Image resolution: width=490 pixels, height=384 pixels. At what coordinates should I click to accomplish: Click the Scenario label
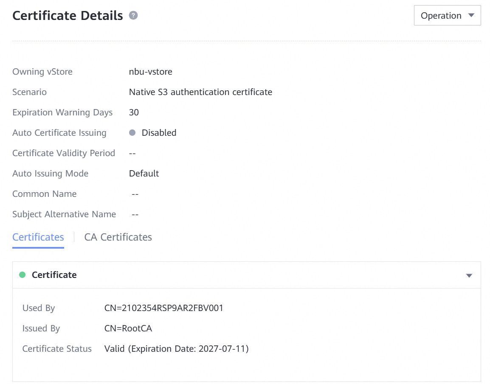[x=29, y=92]
